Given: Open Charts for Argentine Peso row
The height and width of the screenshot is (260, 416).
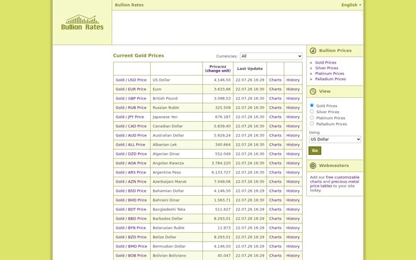Looking at the screenshot, I should tap(275, 172).
